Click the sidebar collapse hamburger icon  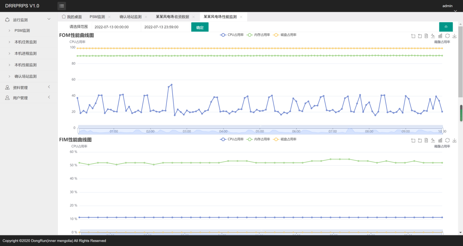(x=62, y=6)
